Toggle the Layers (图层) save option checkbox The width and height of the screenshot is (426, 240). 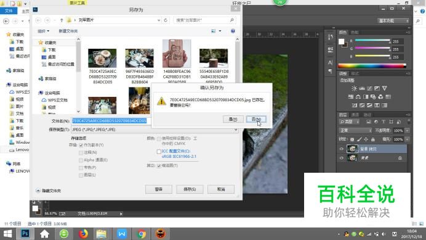(x=81, y=175)
